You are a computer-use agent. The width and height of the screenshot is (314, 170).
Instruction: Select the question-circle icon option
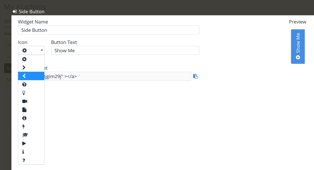click(24, 84)
